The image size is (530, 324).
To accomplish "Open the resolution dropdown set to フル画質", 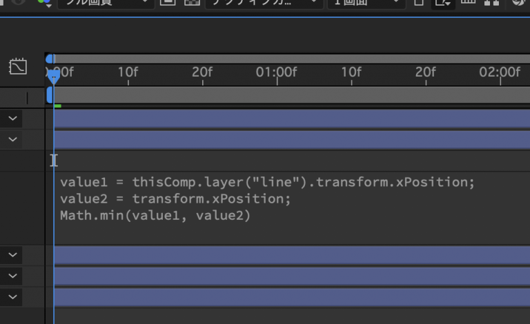I will [105, 3].
